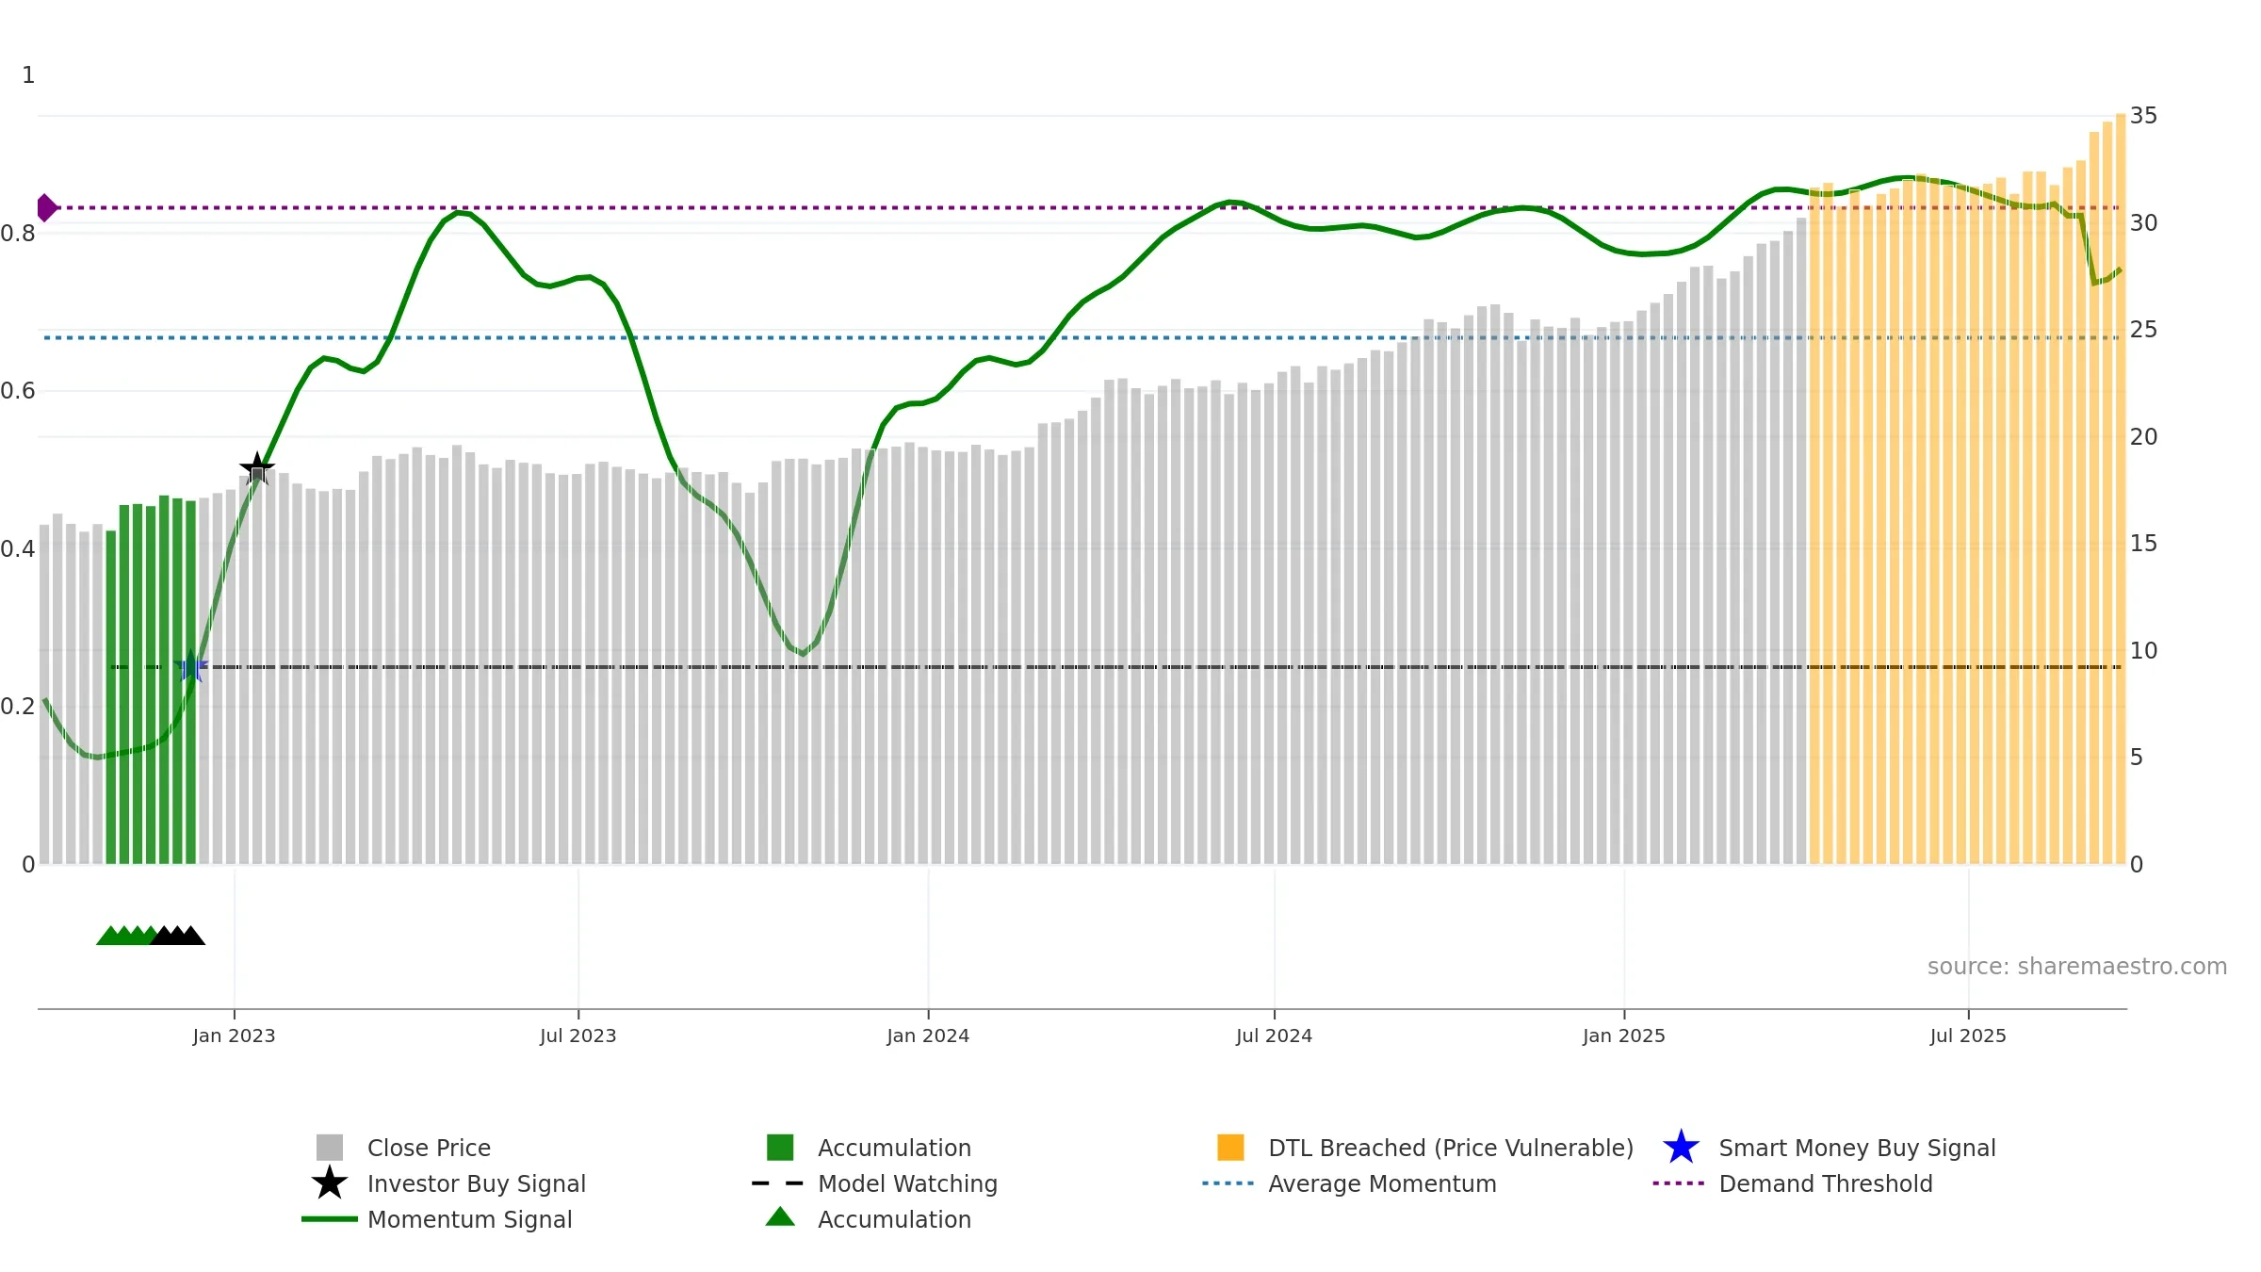Click the Jan 2024 axis label

click(928, 1036)
